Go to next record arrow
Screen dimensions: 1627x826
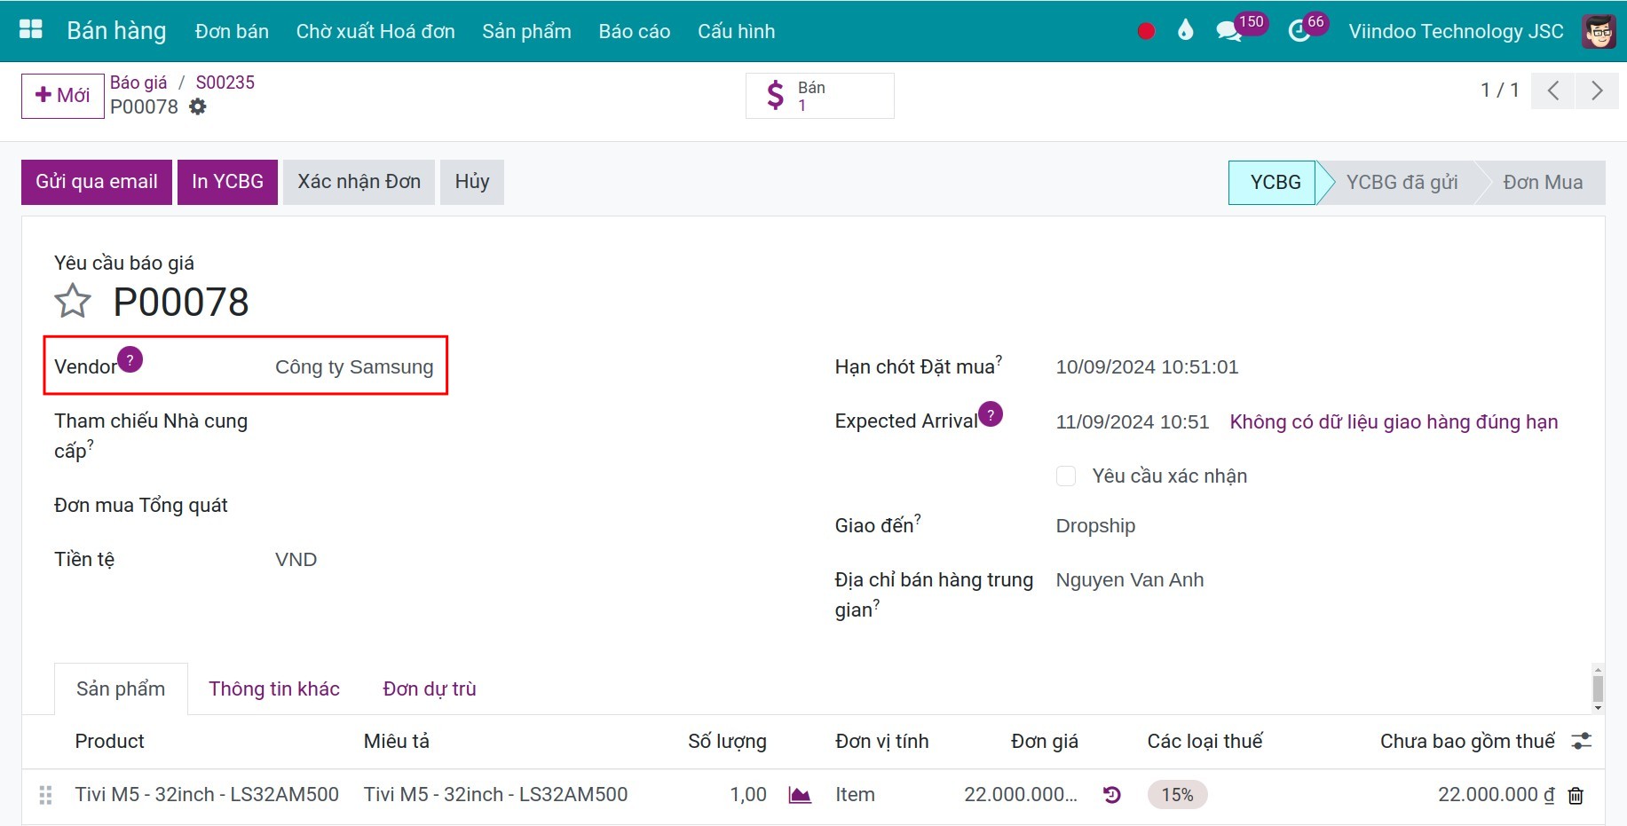(x=1597, y=90)
